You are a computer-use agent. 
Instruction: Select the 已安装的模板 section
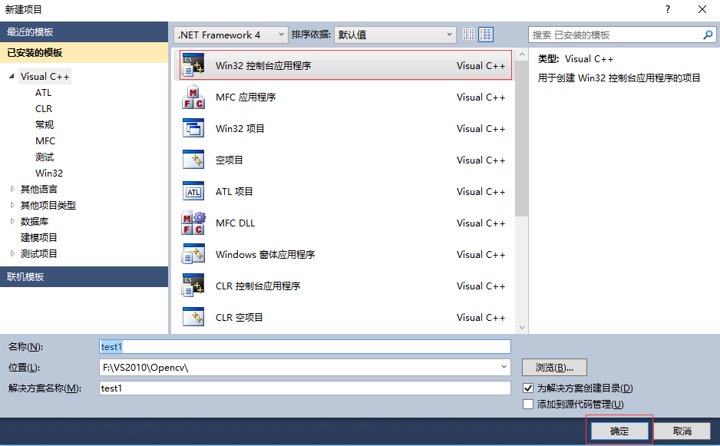[x=84, y=52]
